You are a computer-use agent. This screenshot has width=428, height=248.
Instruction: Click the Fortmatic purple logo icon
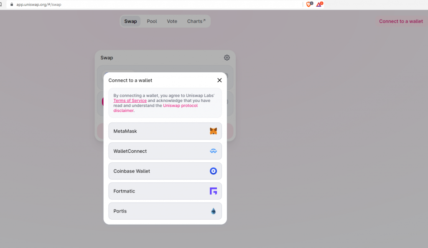213,191
